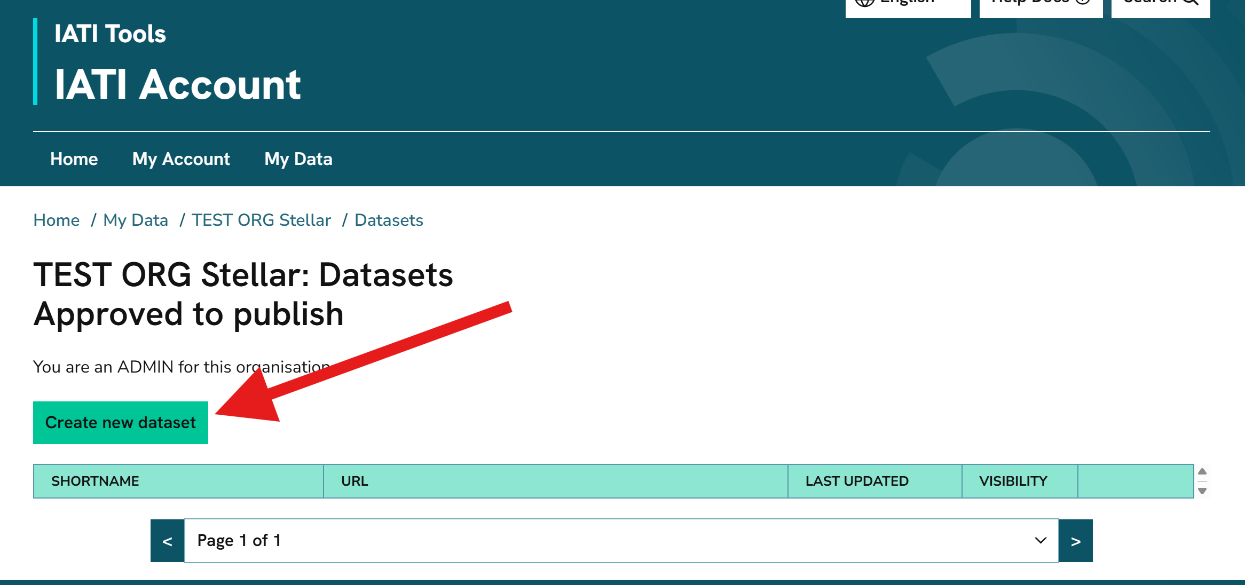Click the Create new dataset button
Viewport: 1245px width, 585px height.
point(121,422)
